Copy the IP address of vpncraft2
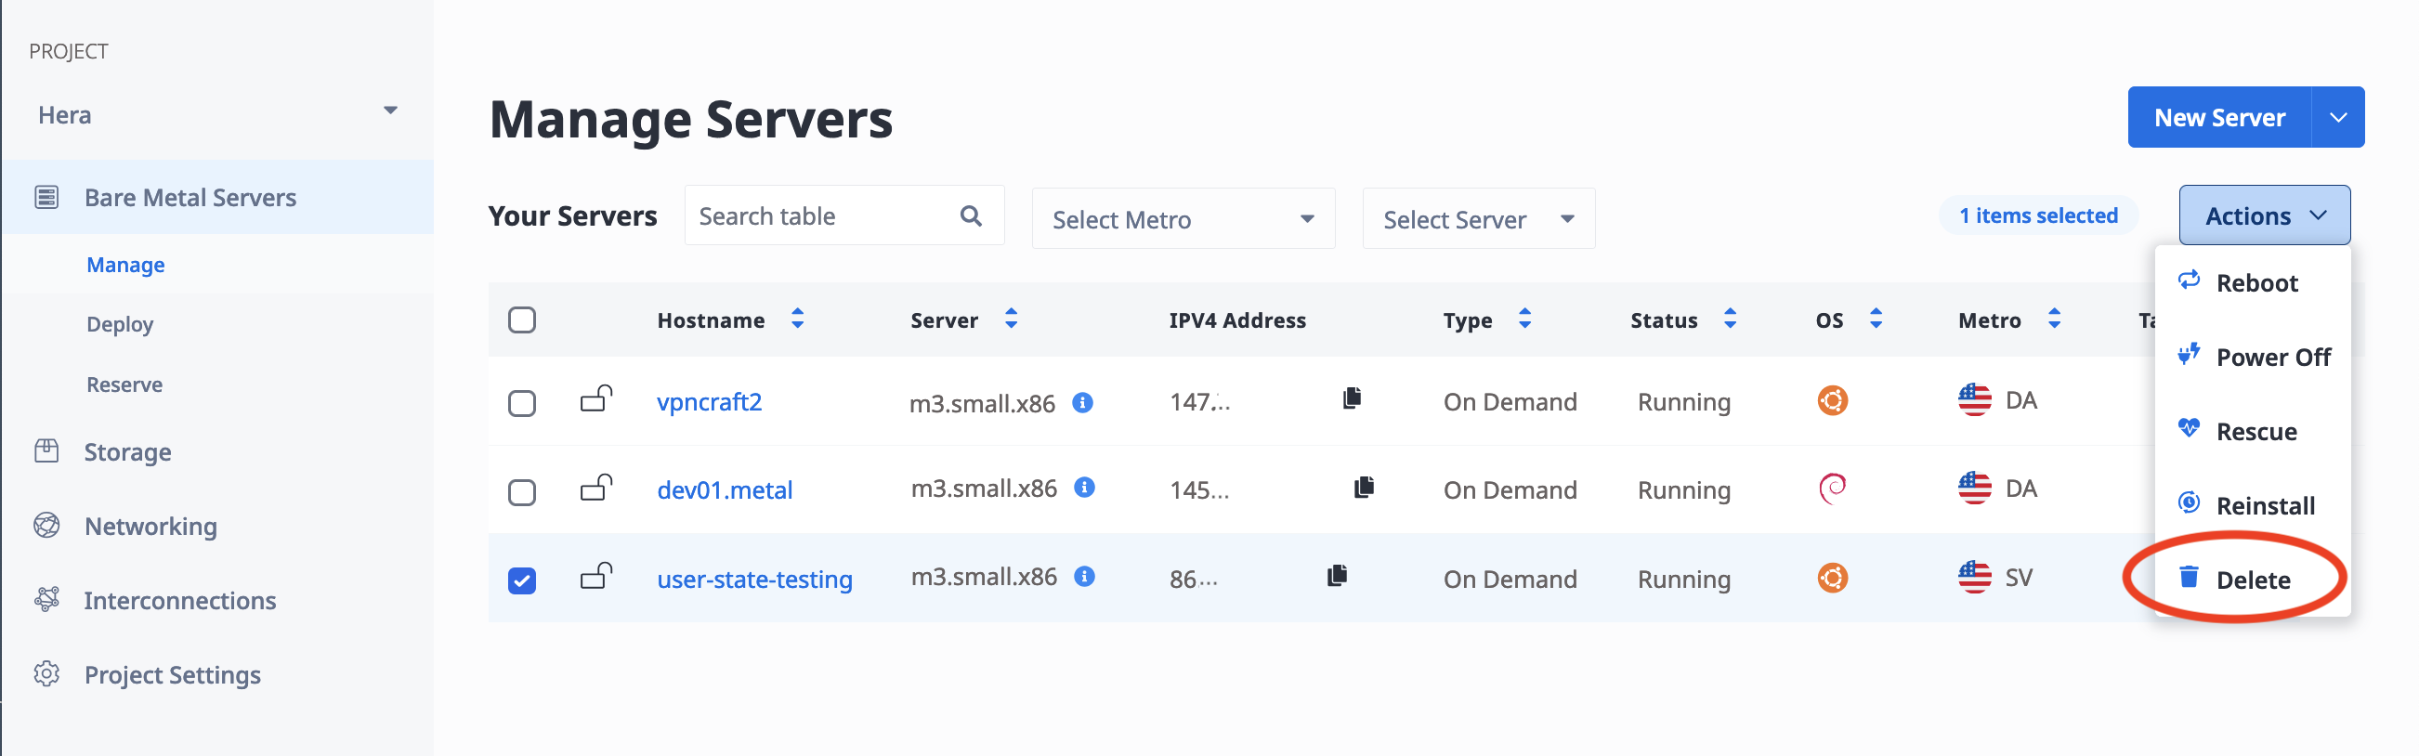The height and width of the screenshot is (756, 2419). click(x=1352, y=398)
